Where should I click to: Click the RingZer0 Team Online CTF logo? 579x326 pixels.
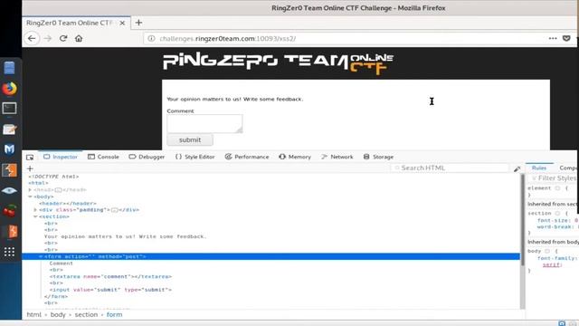pyautogui.click(x=279, y=63)
